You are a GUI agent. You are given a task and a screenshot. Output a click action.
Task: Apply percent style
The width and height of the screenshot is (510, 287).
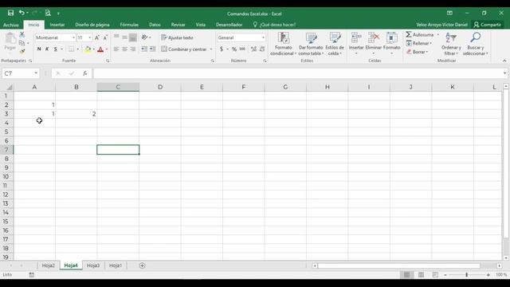click(233, 49)
